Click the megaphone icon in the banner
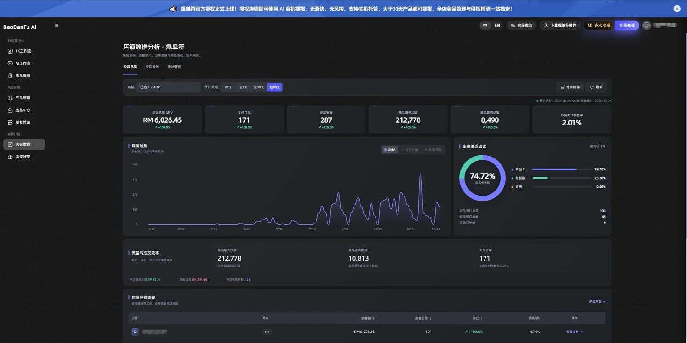Screen dimensions: 687x343 coord(173,9)
